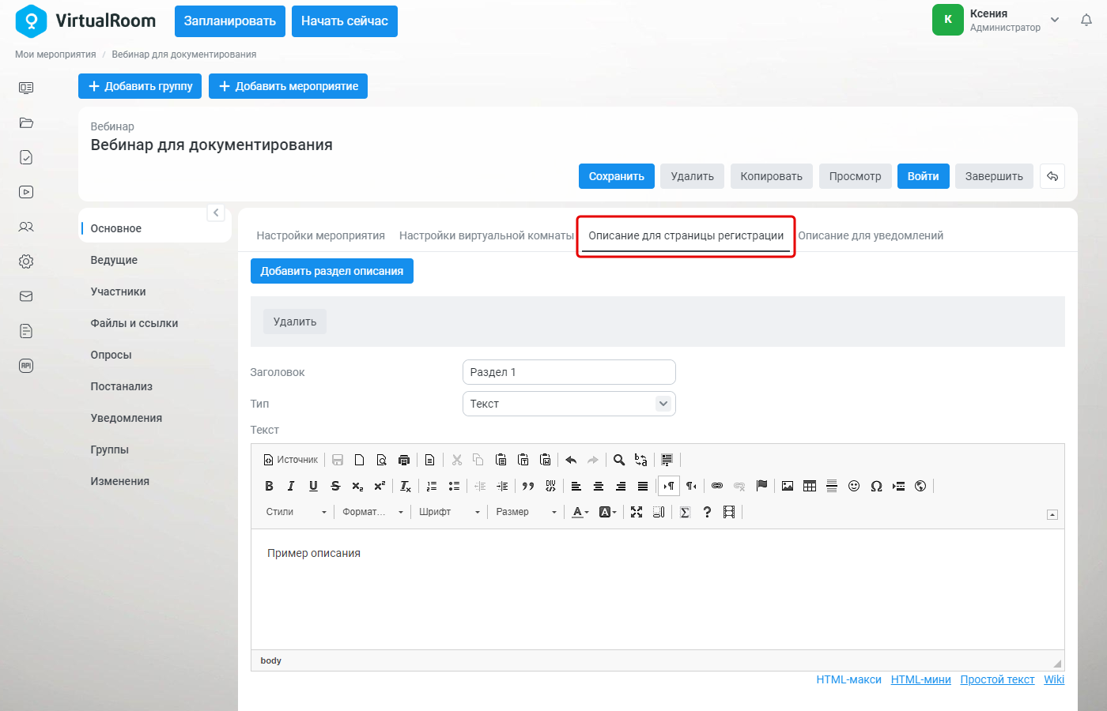
Task: Expand the user menu next to Ксения
Action: 1055,20
